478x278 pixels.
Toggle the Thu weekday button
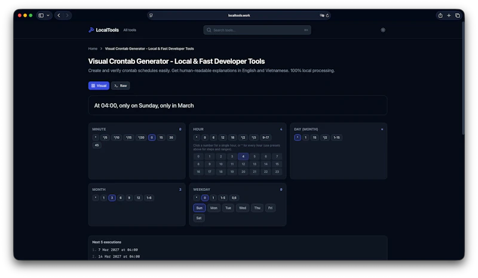[x=258, y=208]
